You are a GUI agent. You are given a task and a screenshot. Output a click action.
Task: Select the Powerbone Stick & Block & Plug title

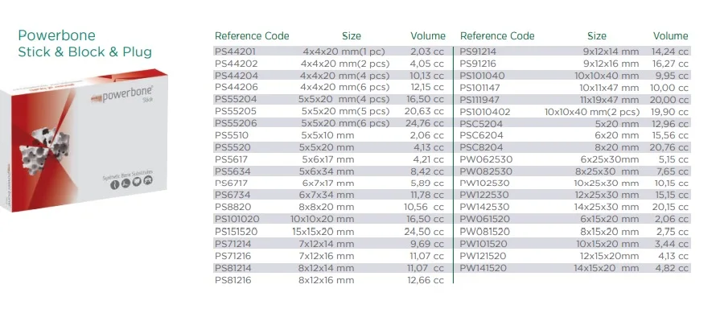click(85, 43)
